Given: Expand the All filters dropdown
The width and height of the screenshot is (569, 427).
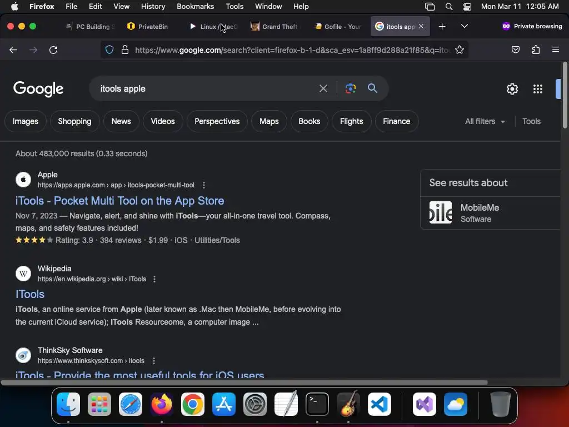Looking at the screenshot, I should (485, 122).
